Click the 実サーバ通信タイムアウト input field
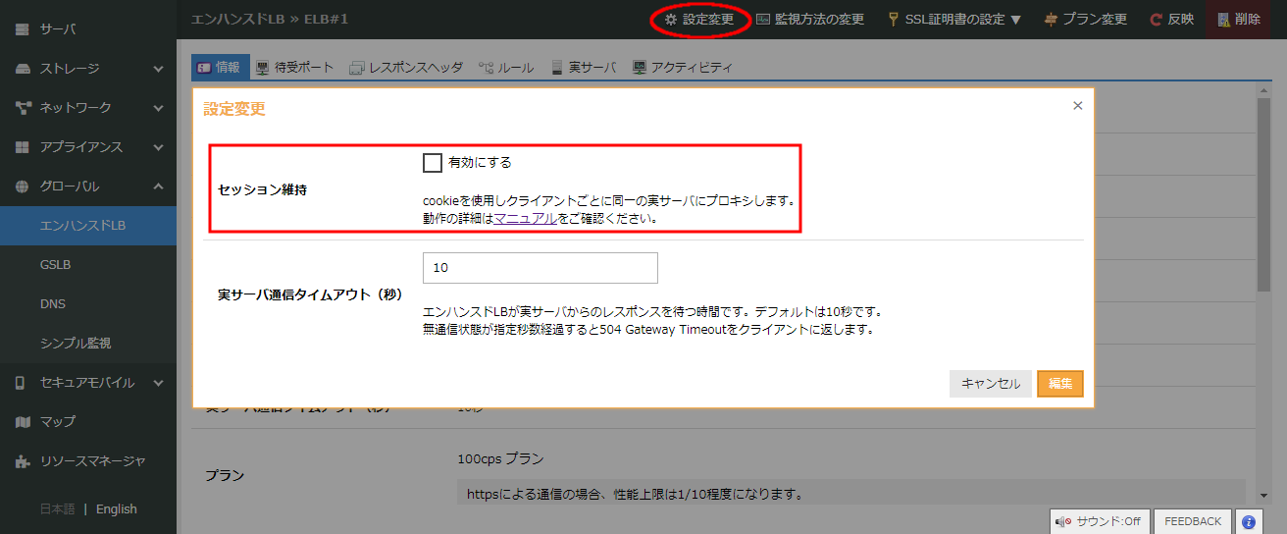 540,268
